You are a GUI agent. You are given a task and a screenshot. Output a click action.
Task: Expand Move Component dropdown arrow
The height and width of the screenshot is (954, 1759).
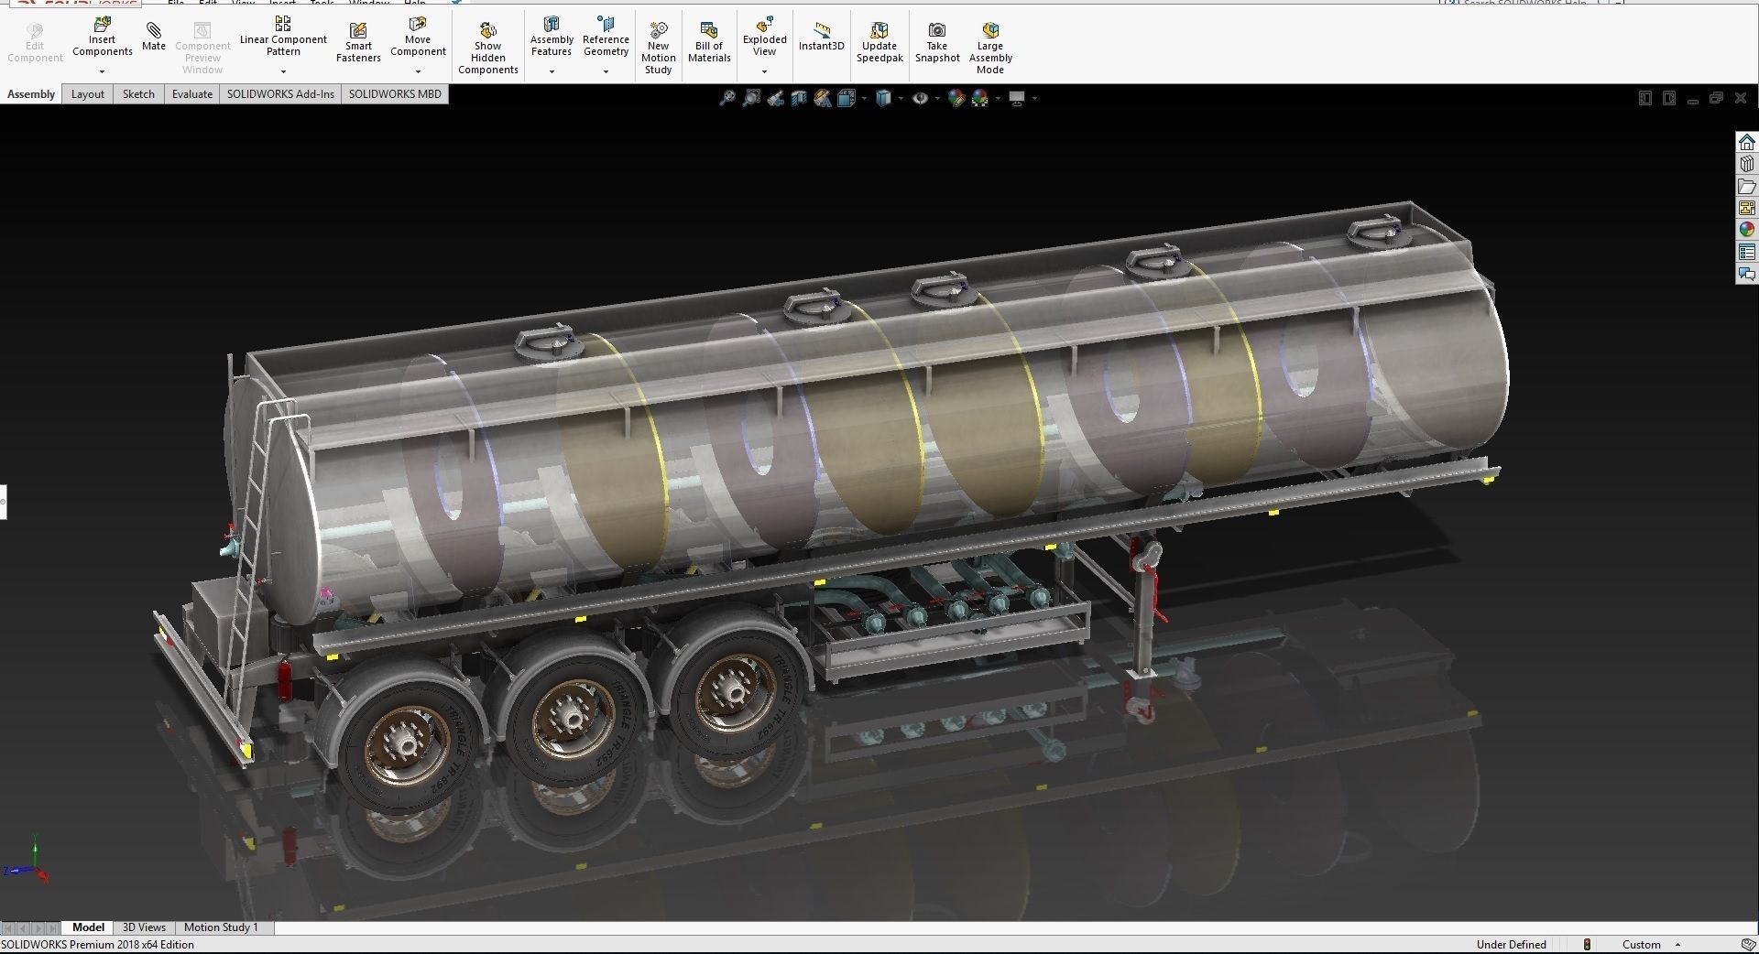(418, 71)
